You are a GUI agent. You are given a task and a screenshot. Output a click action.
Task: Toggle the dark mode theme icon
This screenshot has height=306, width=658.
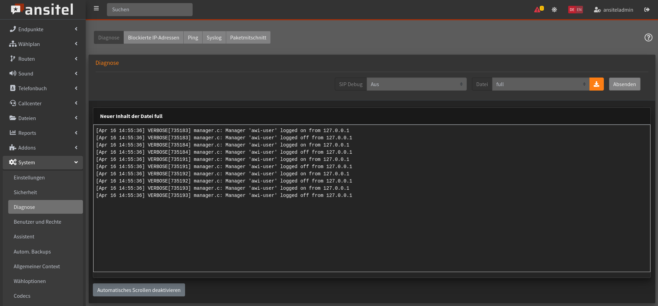click(x=554, y=10)
